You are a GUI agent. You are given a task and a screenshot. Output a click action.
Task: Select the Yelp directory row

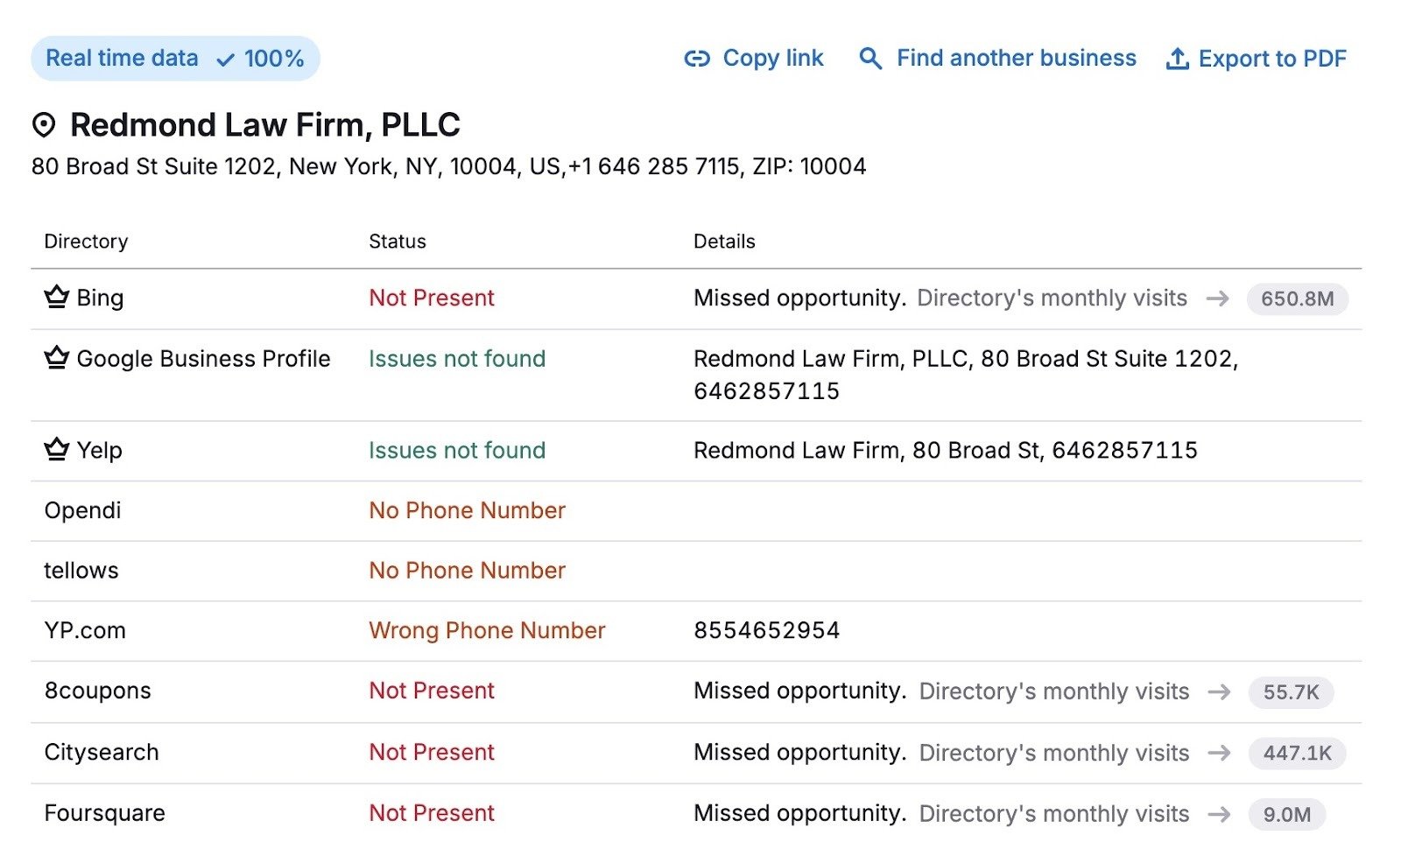[613, 450]
